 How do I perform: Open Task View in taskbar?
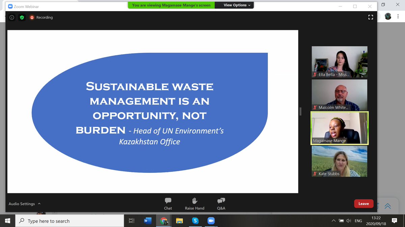[132, 221]
